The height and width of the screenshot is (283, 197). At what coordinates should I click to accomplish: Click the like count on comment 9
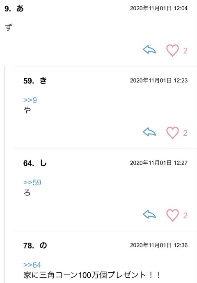(185, 51)
